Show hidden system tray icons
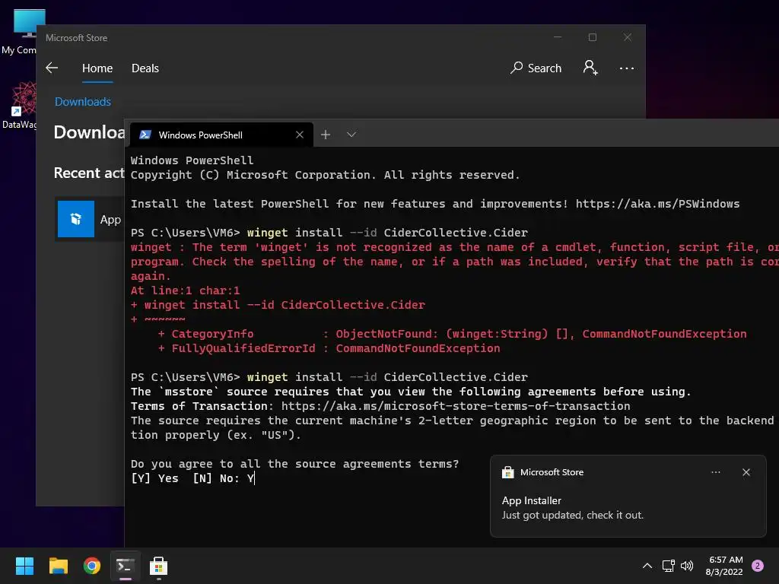Image resolution: width=779 pixels, height=584 pixels. [x=647, y=566]
